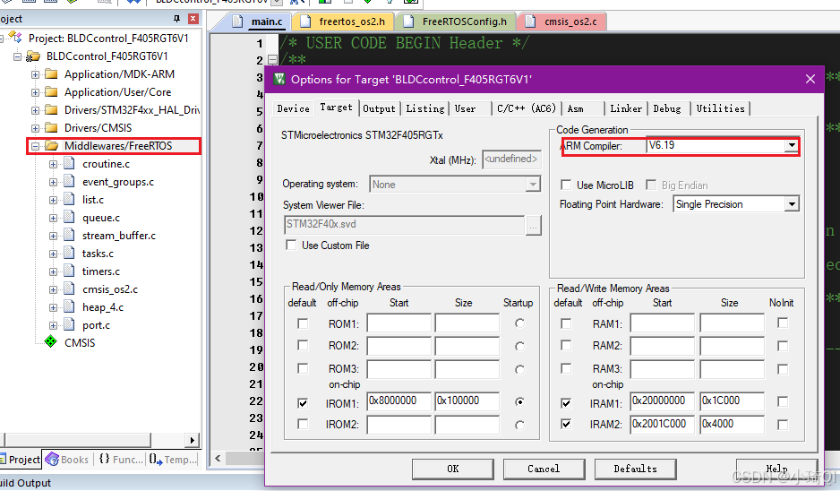Image resolution: width=840 pixels, height=491 pixels.
Task: Expand the Application/MDK-ARM group
Action: [x=35, y=74]
